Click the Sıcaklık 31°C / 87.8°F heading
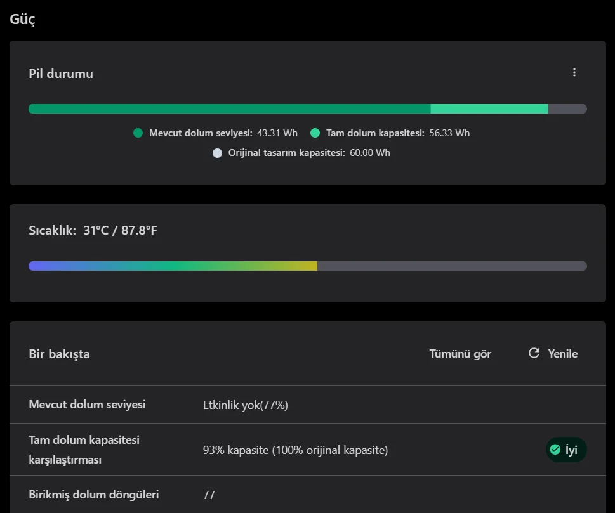 93,230
